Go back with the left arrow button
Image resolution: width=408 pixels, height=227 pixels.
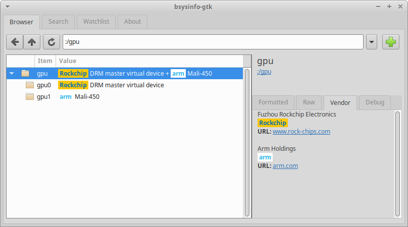point(15,42)
